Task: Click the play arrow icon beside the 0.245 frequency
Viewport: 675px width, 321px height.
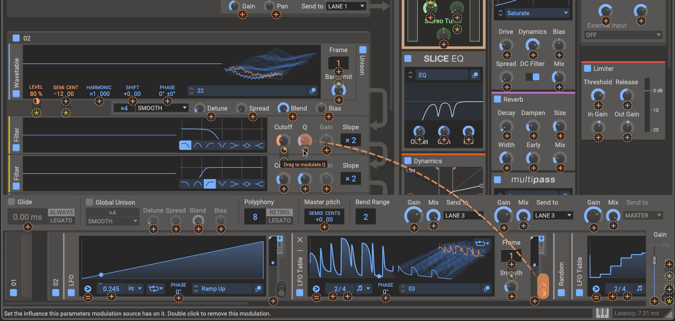Action: [88, 288]
